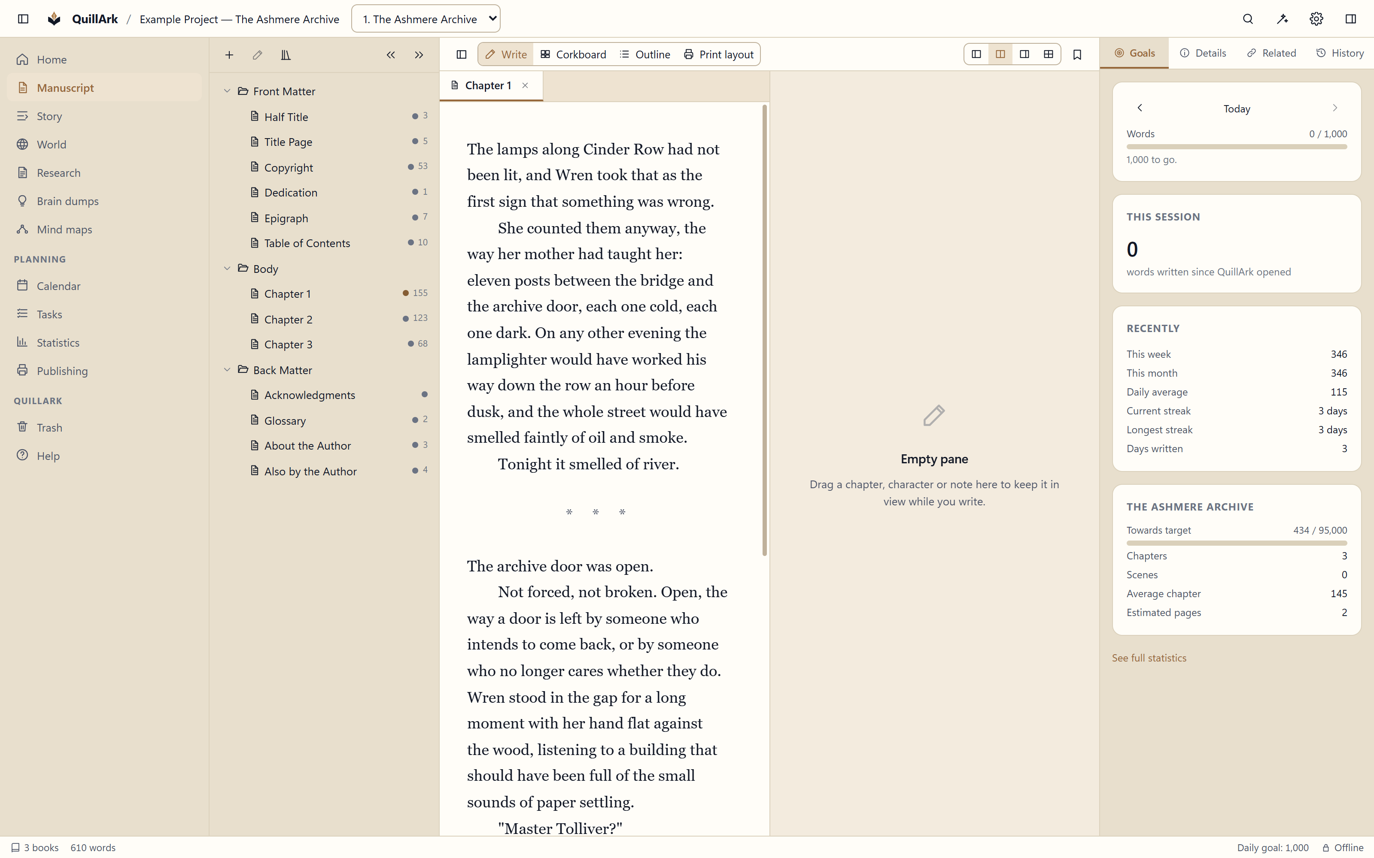Collapse the Body folder
Viewport: 1374px width, 858px height.
227,269
